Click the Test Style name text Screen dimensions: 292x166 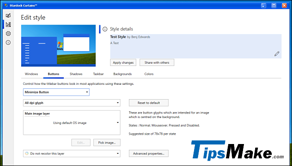tap(118, 37)
